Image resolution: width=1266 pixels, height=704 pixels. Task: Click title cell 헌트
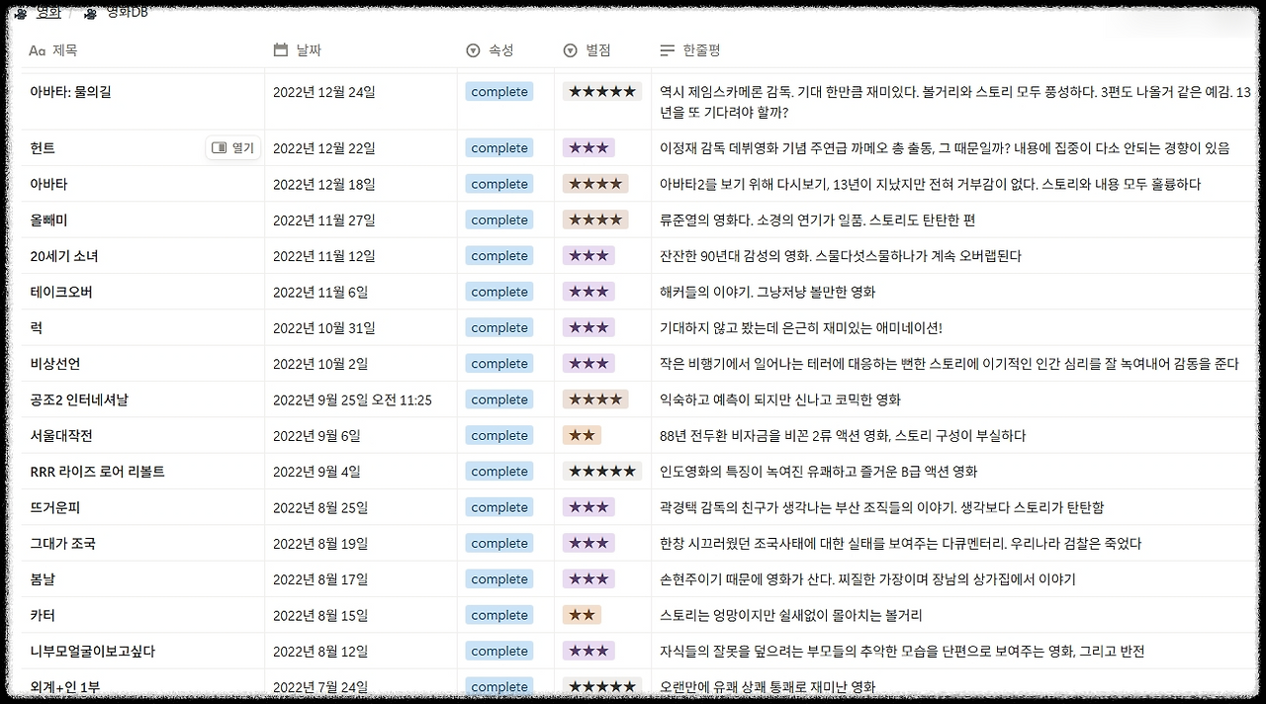pyautogui.click(x=43, y=148)
